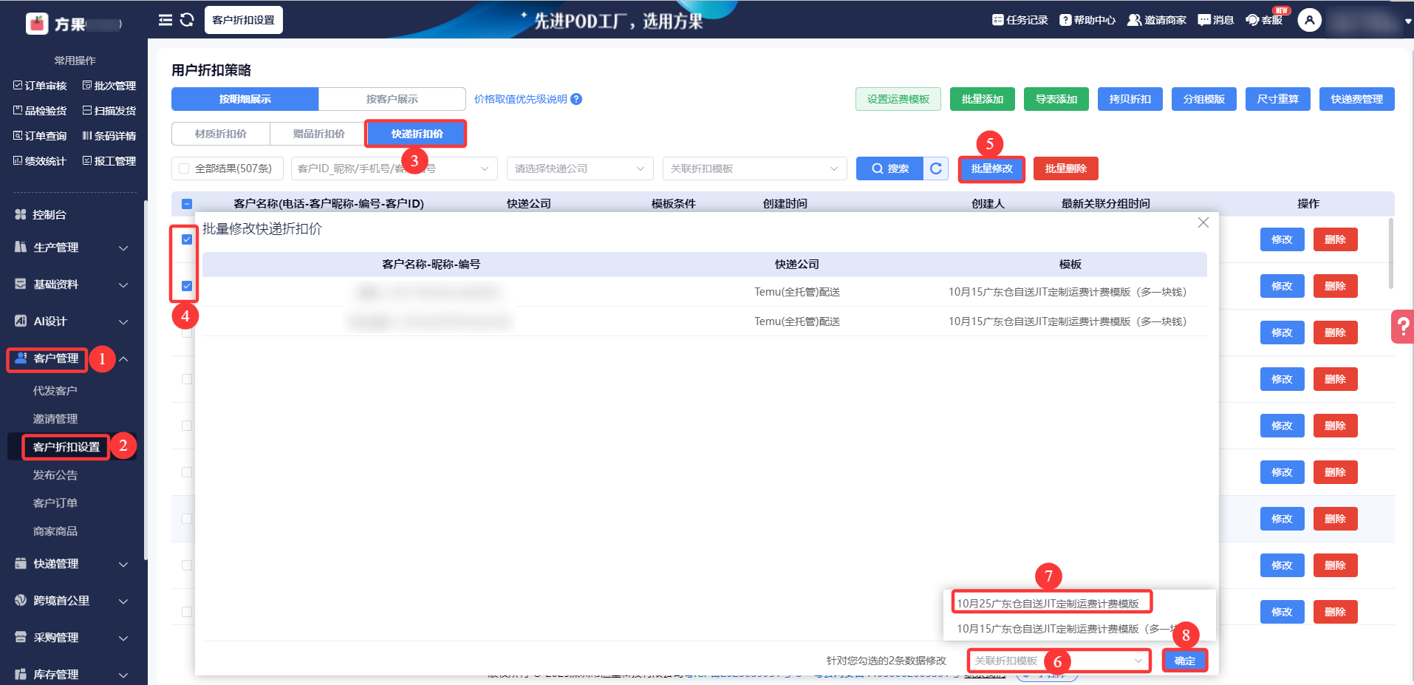Click the red 批量删除 button
Image resolution: width=1414 pixels, height=685 pixels.
(x=1065, y=168)
